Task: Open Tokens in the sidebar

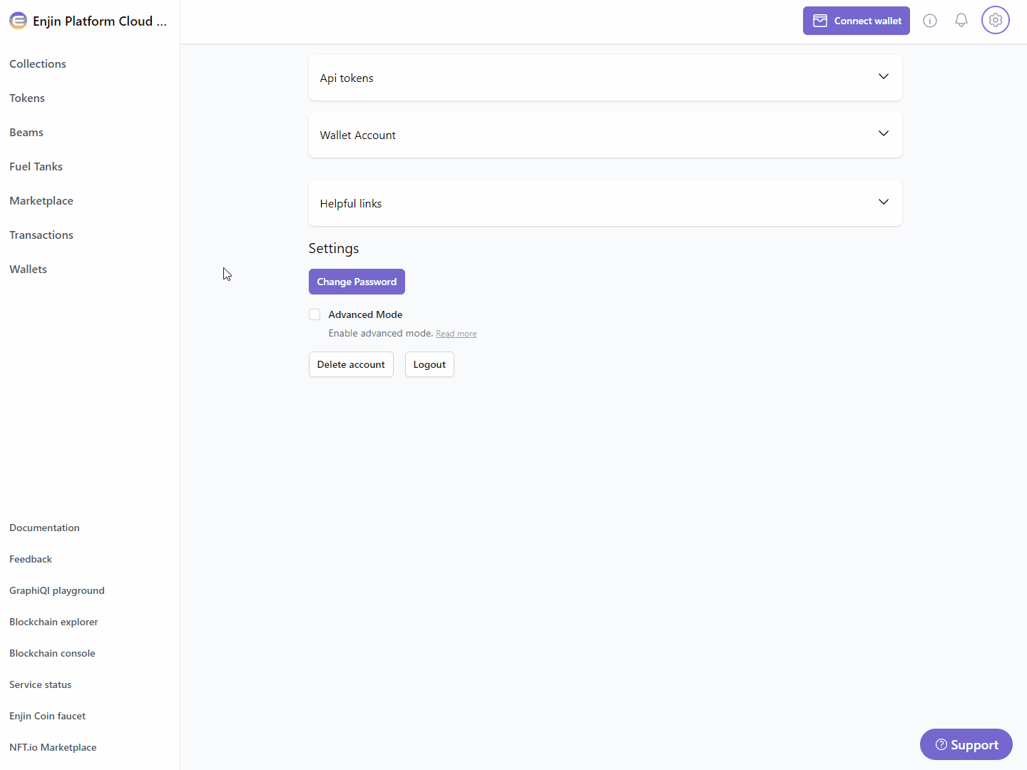Action: tap(27, 98)
